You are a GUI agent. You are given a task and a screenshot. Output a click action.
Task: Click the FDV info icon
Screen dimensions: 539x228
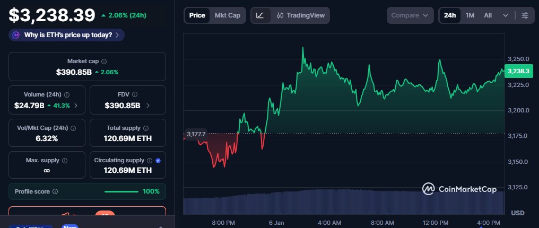[x=133, y=95]
